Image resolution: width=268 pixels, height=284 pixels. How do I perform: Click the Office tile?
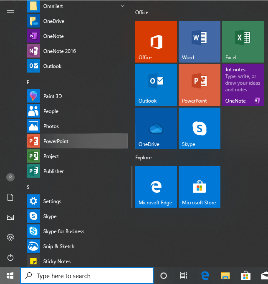(x=156, y=42)
